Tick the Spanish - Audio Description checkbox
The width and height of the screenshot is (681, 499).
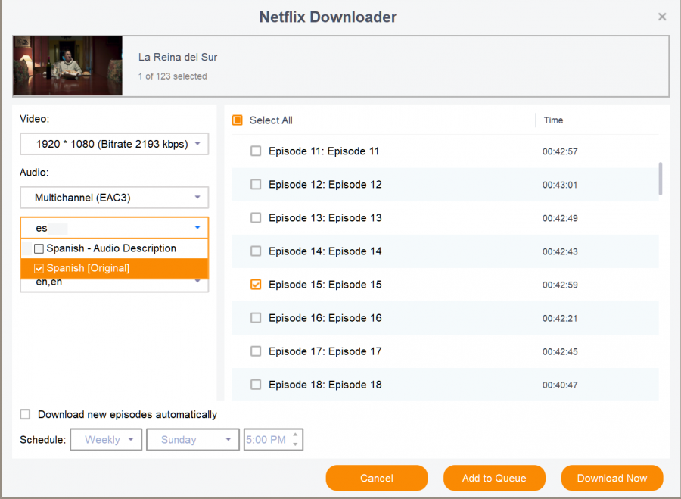click(39, 248)
